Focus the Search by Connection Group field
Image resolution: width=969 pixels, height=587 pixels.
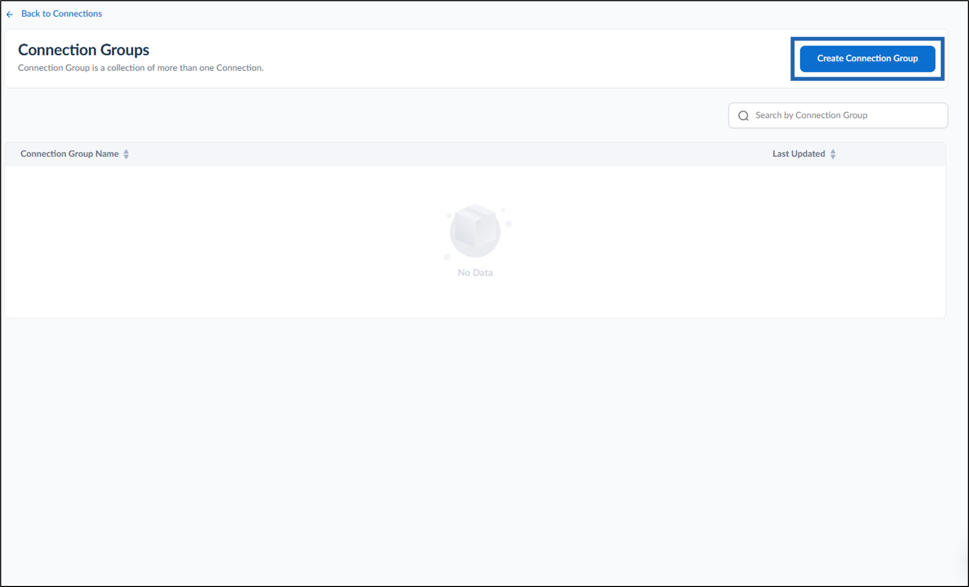tap(838, 115)
